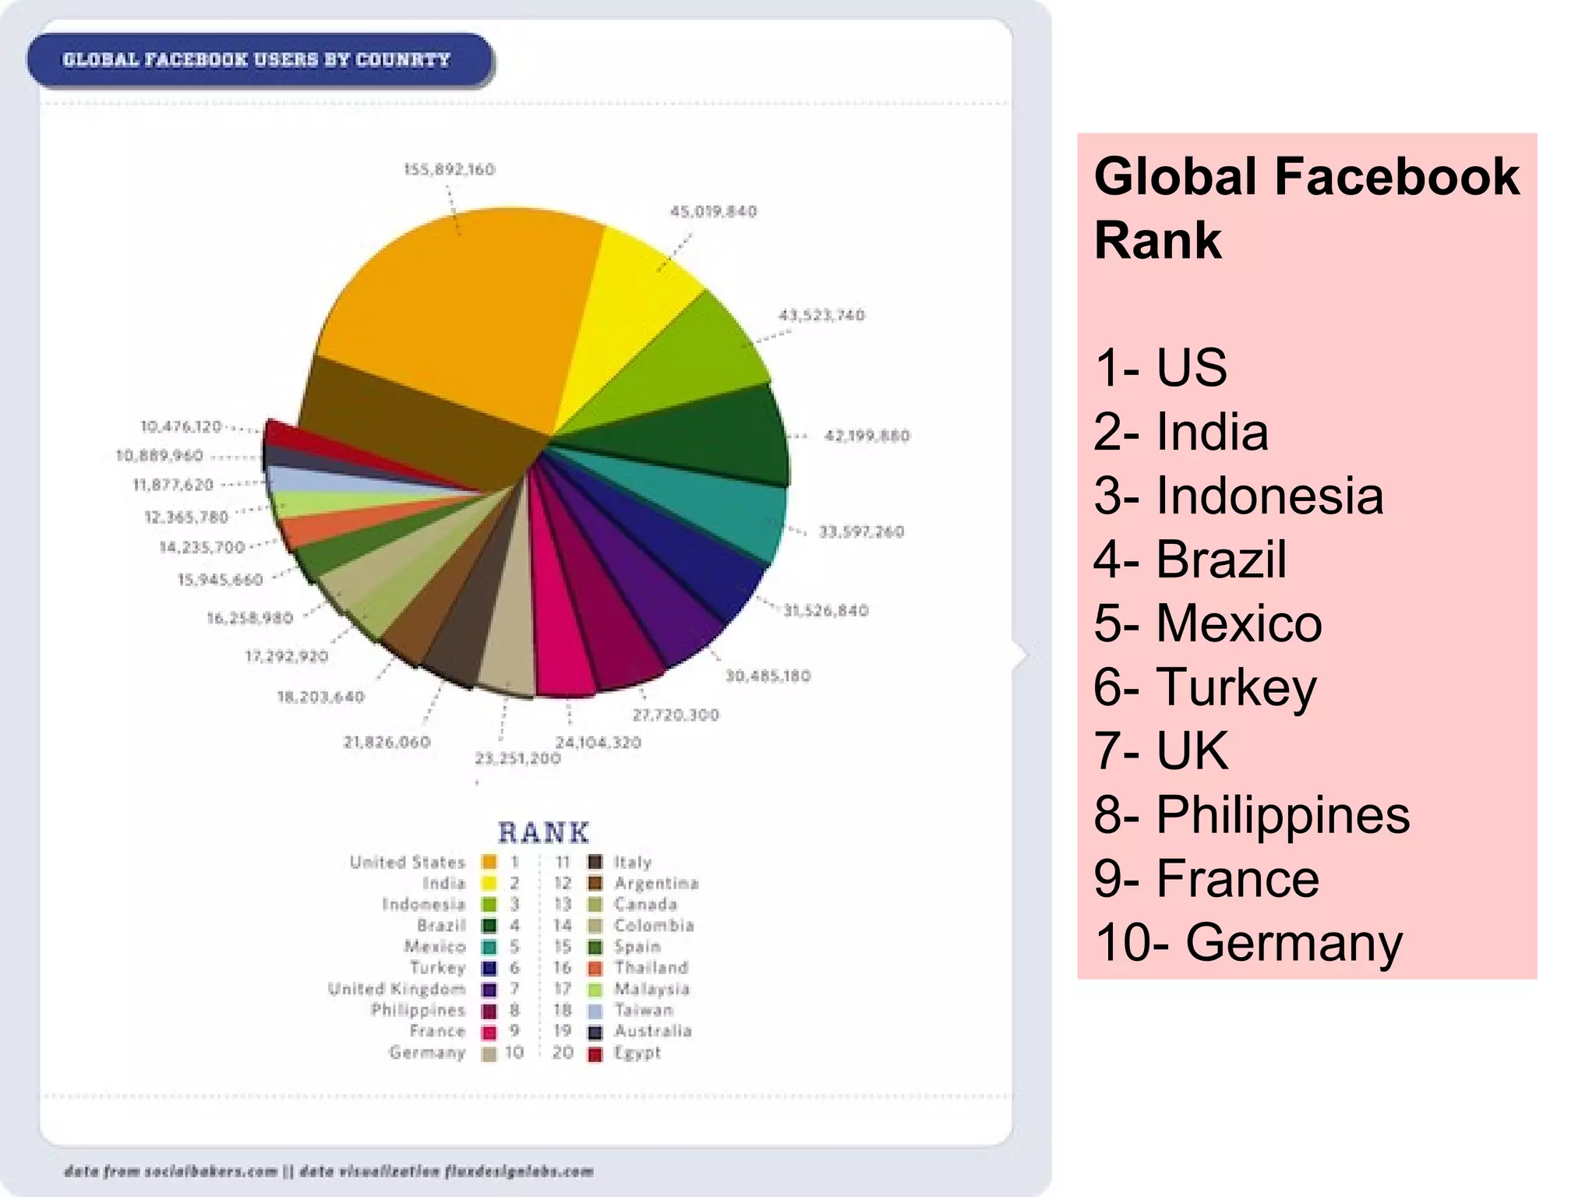Click the Australia dark navy legend swatch

[595, 1031]
